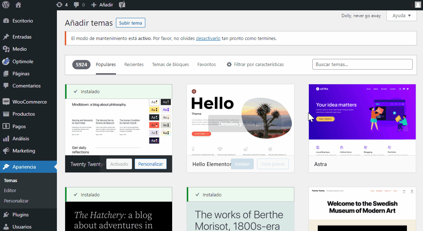Expand the Ayuda help dropdown
The height and width of the screenshot is (231, 423).
(x=402, y=16)
